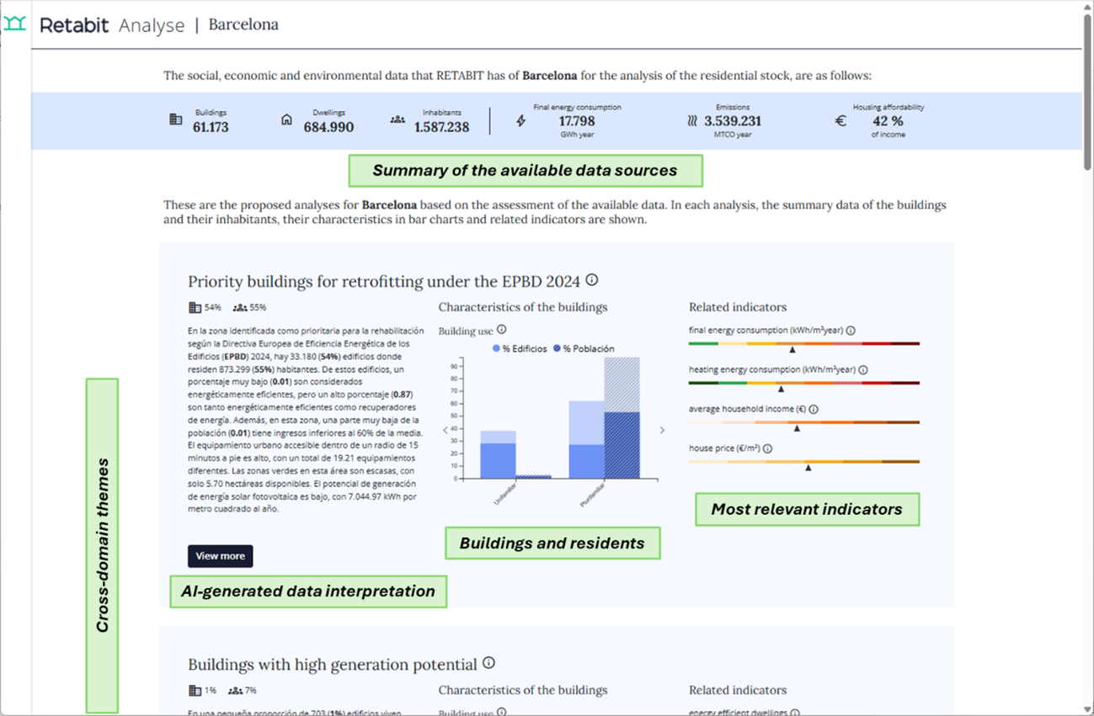Open info for final energy consumption indicator
Image resolution: width=1094 pixels, height=716 pixels.
click(x=851, y=331)
